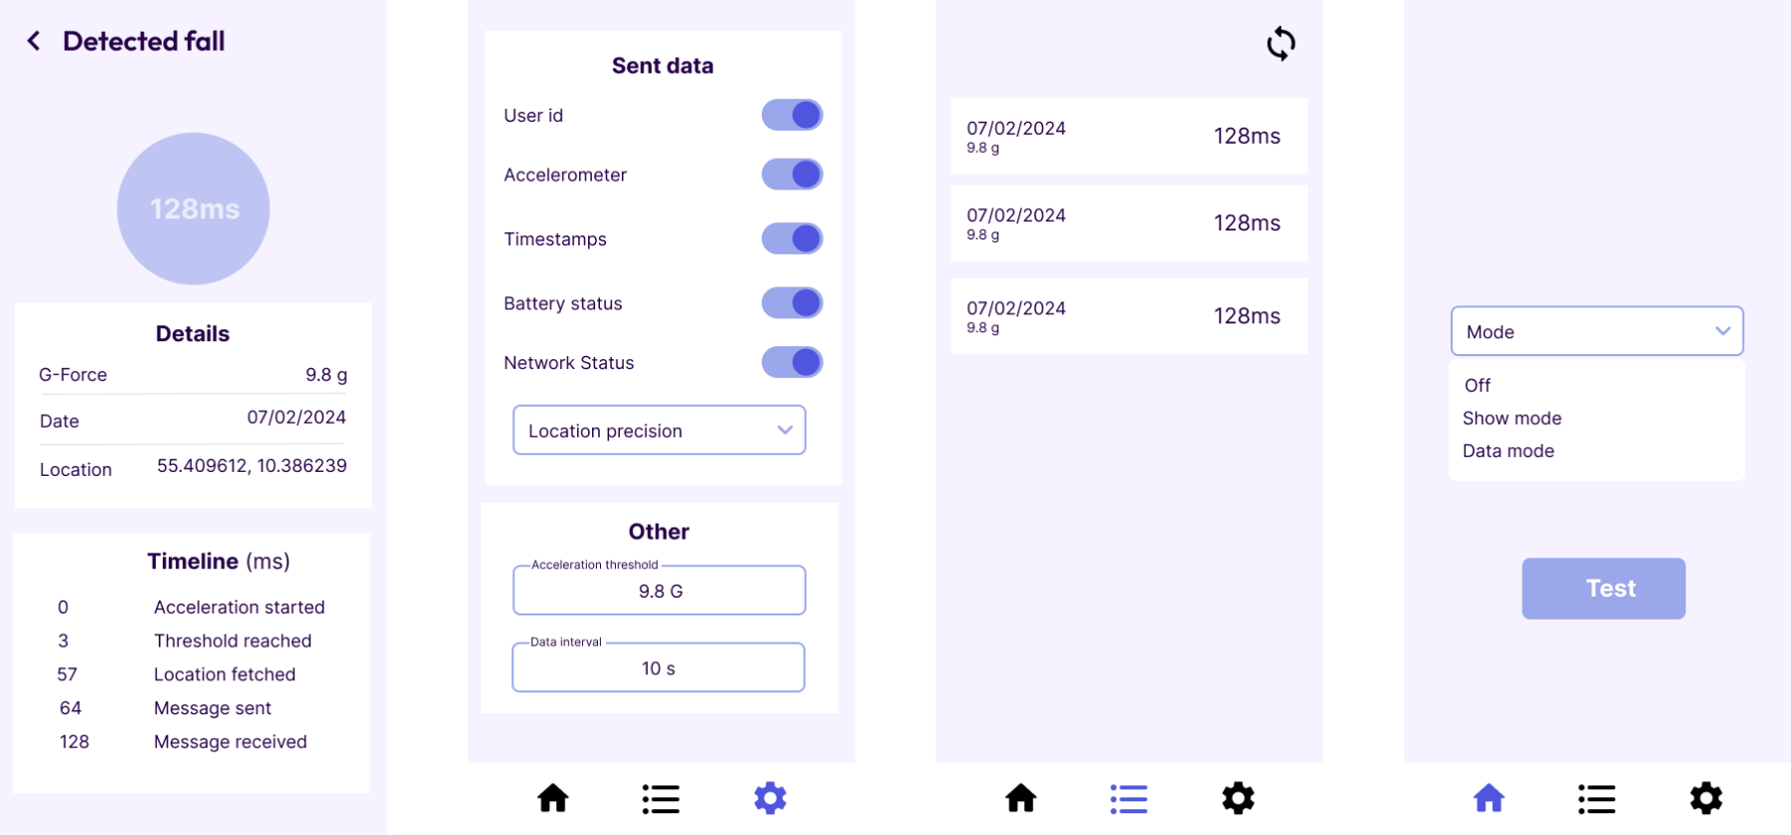
Task: Open settings gear on fall list screen
Action: [x=1238, y=798]
